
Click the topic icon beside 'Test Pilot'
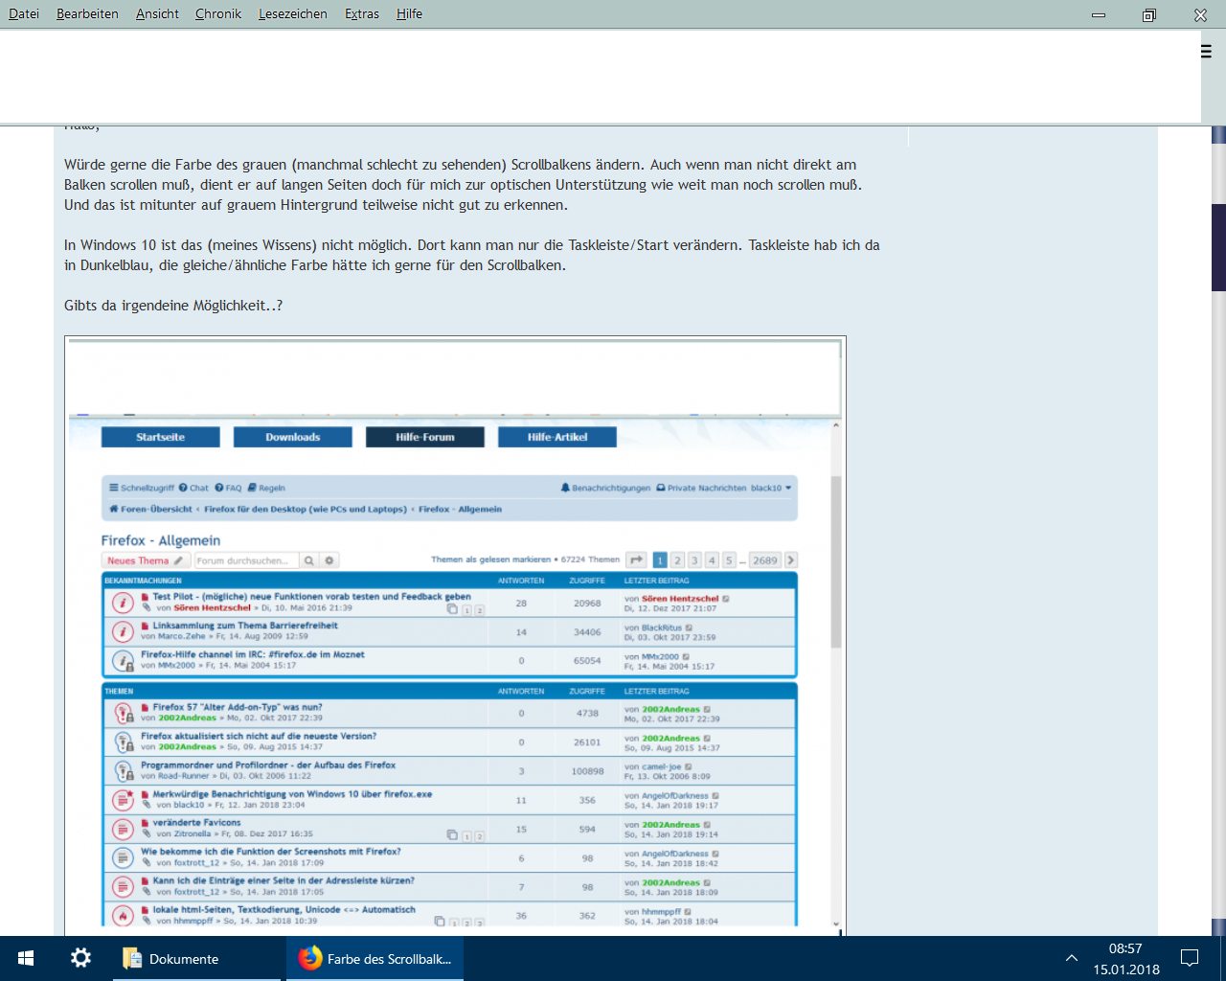point(123,603)
